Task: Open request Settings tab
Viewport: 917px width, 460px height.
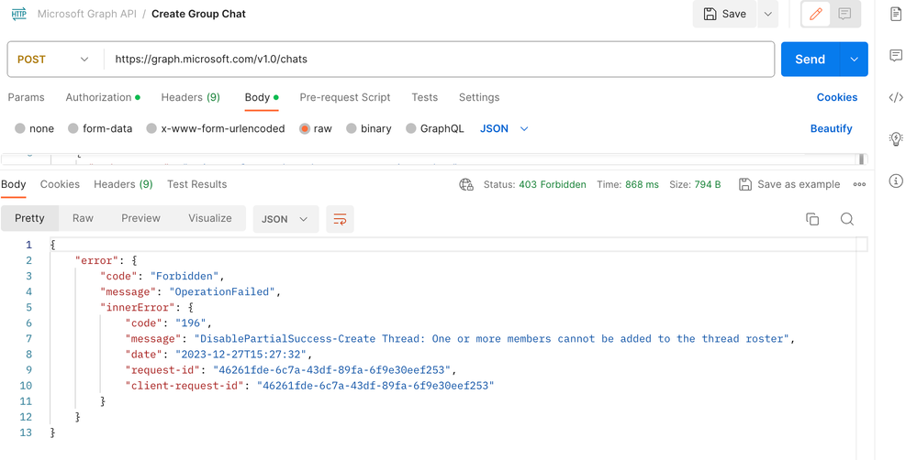Action: coord(479,97)
